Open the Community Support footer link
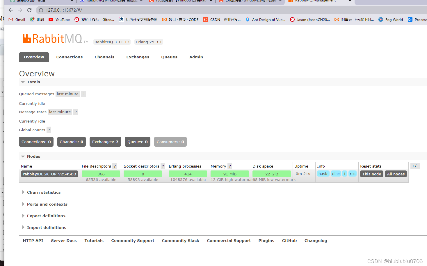This screenshot has height=266, width=427. (x=133, y=240)
